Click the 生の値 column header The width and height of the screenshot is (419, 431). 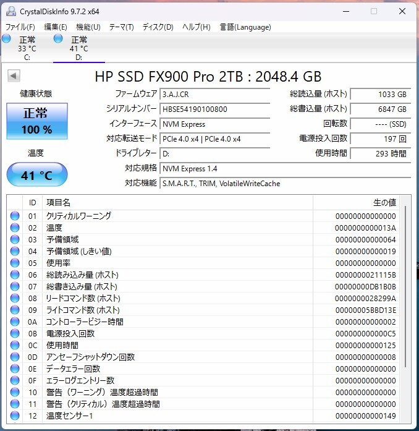coord(356,203)
